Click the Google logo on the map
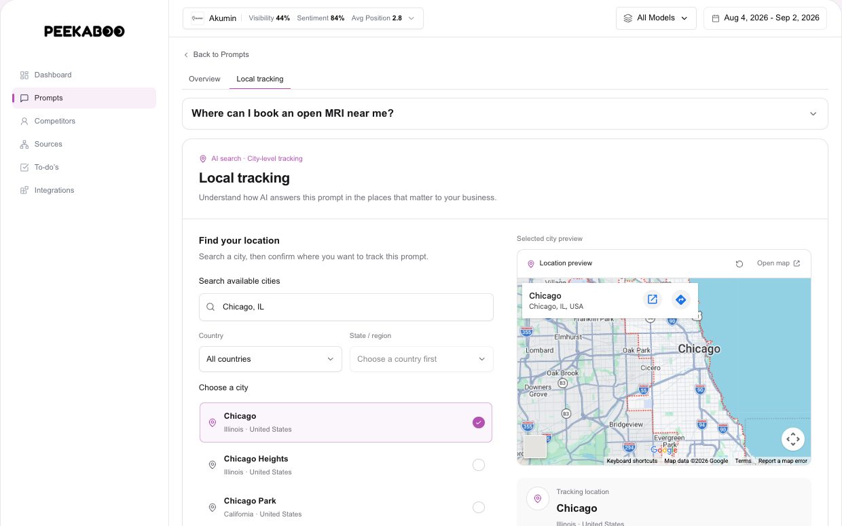This screenshot has width=842, height=526. 664,450
